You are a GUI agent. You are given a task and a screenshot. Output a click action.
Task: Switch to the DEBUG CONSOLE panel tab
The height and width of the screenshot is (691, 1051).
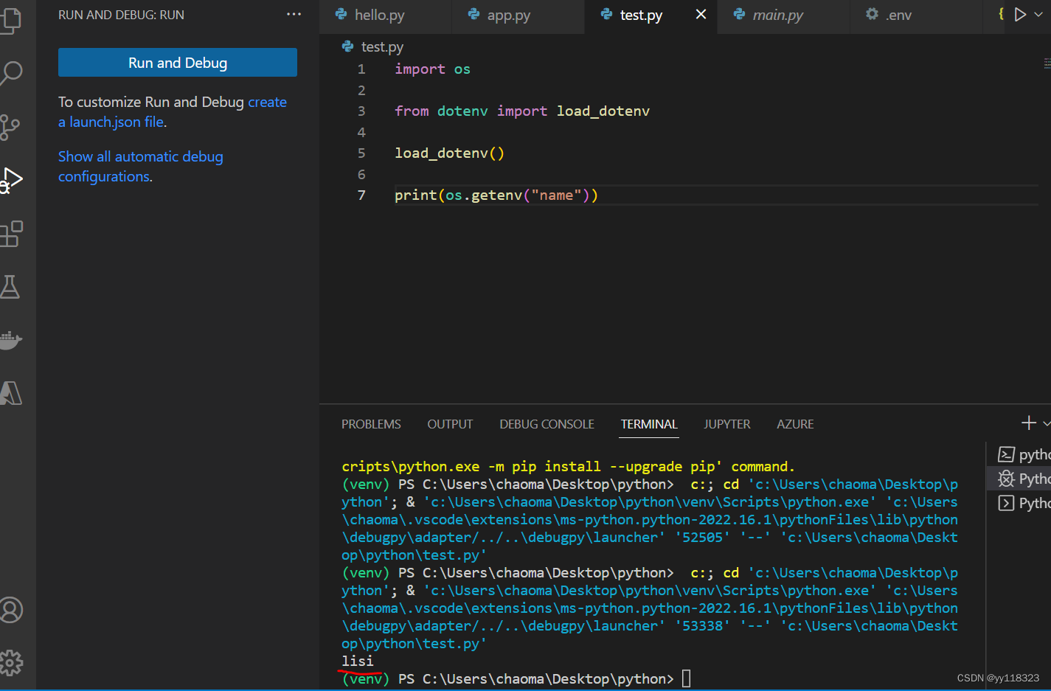click(547, 424)
